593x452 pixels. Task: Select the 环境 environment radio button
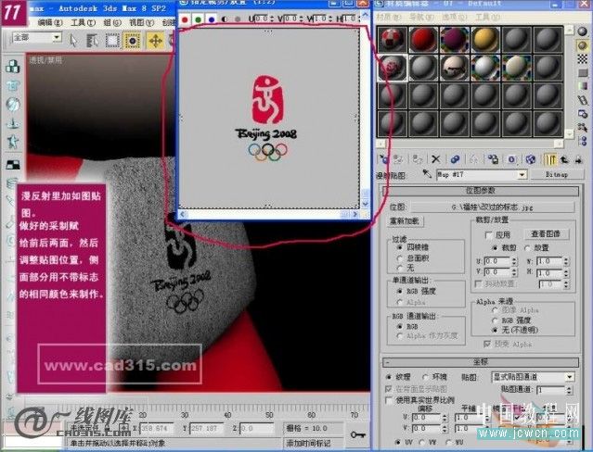tap(425, 377)
